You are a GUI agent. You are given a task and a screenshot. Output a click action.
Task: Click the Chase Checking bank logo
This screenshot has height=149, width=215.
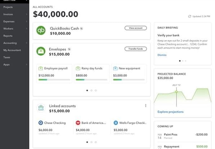40,123
